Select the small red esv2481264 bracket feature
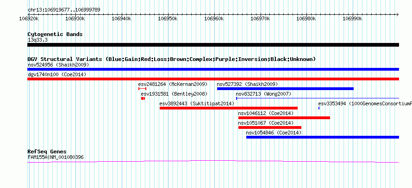Screen dimensions: 412x188 142,89
